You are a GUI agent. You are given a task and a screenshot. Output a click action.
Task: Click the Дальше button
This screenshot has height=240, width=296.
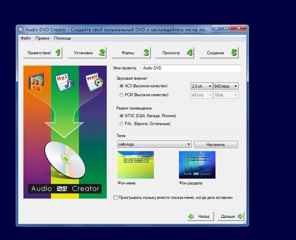(231, 216)
